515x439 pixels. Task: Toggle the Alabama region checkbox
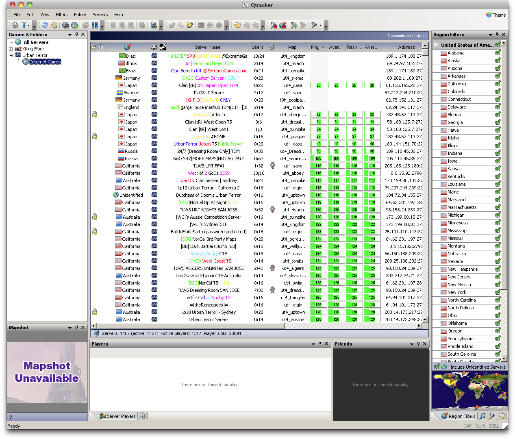click(498, 53)
